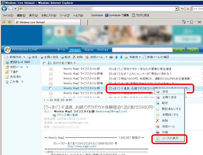Open the message なぜ？このシャンプーが
Image resolution: width=203 pixels, height=155 pixels.
[140, 74]
